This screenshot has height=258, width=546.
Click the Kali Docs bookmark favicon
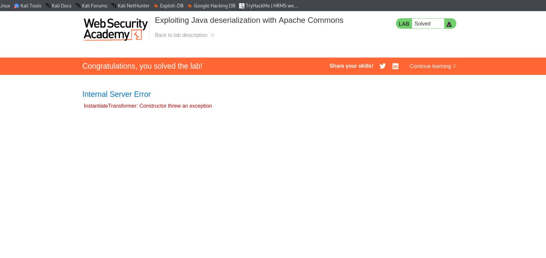(x=48, y=6)
